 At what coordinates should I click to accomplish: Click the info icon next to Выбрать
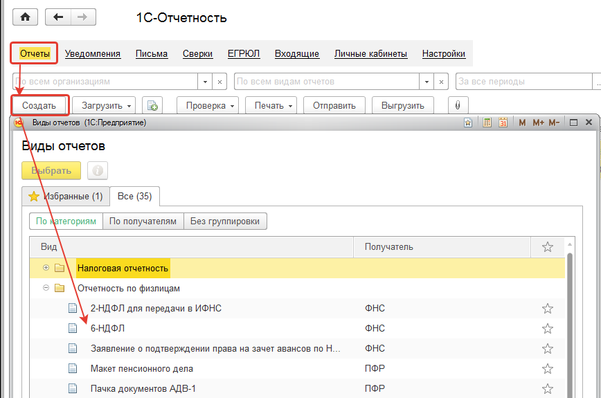pos(98,170)
